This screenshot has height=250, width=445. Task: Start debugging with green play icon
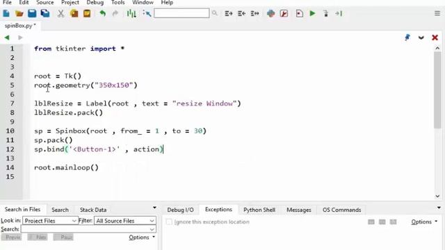pos(312,13)
